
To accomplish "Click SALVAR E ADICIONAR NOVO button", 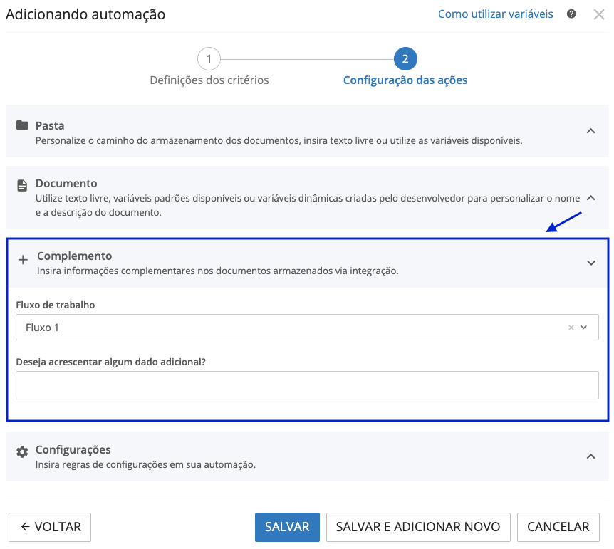I will 418,527.
